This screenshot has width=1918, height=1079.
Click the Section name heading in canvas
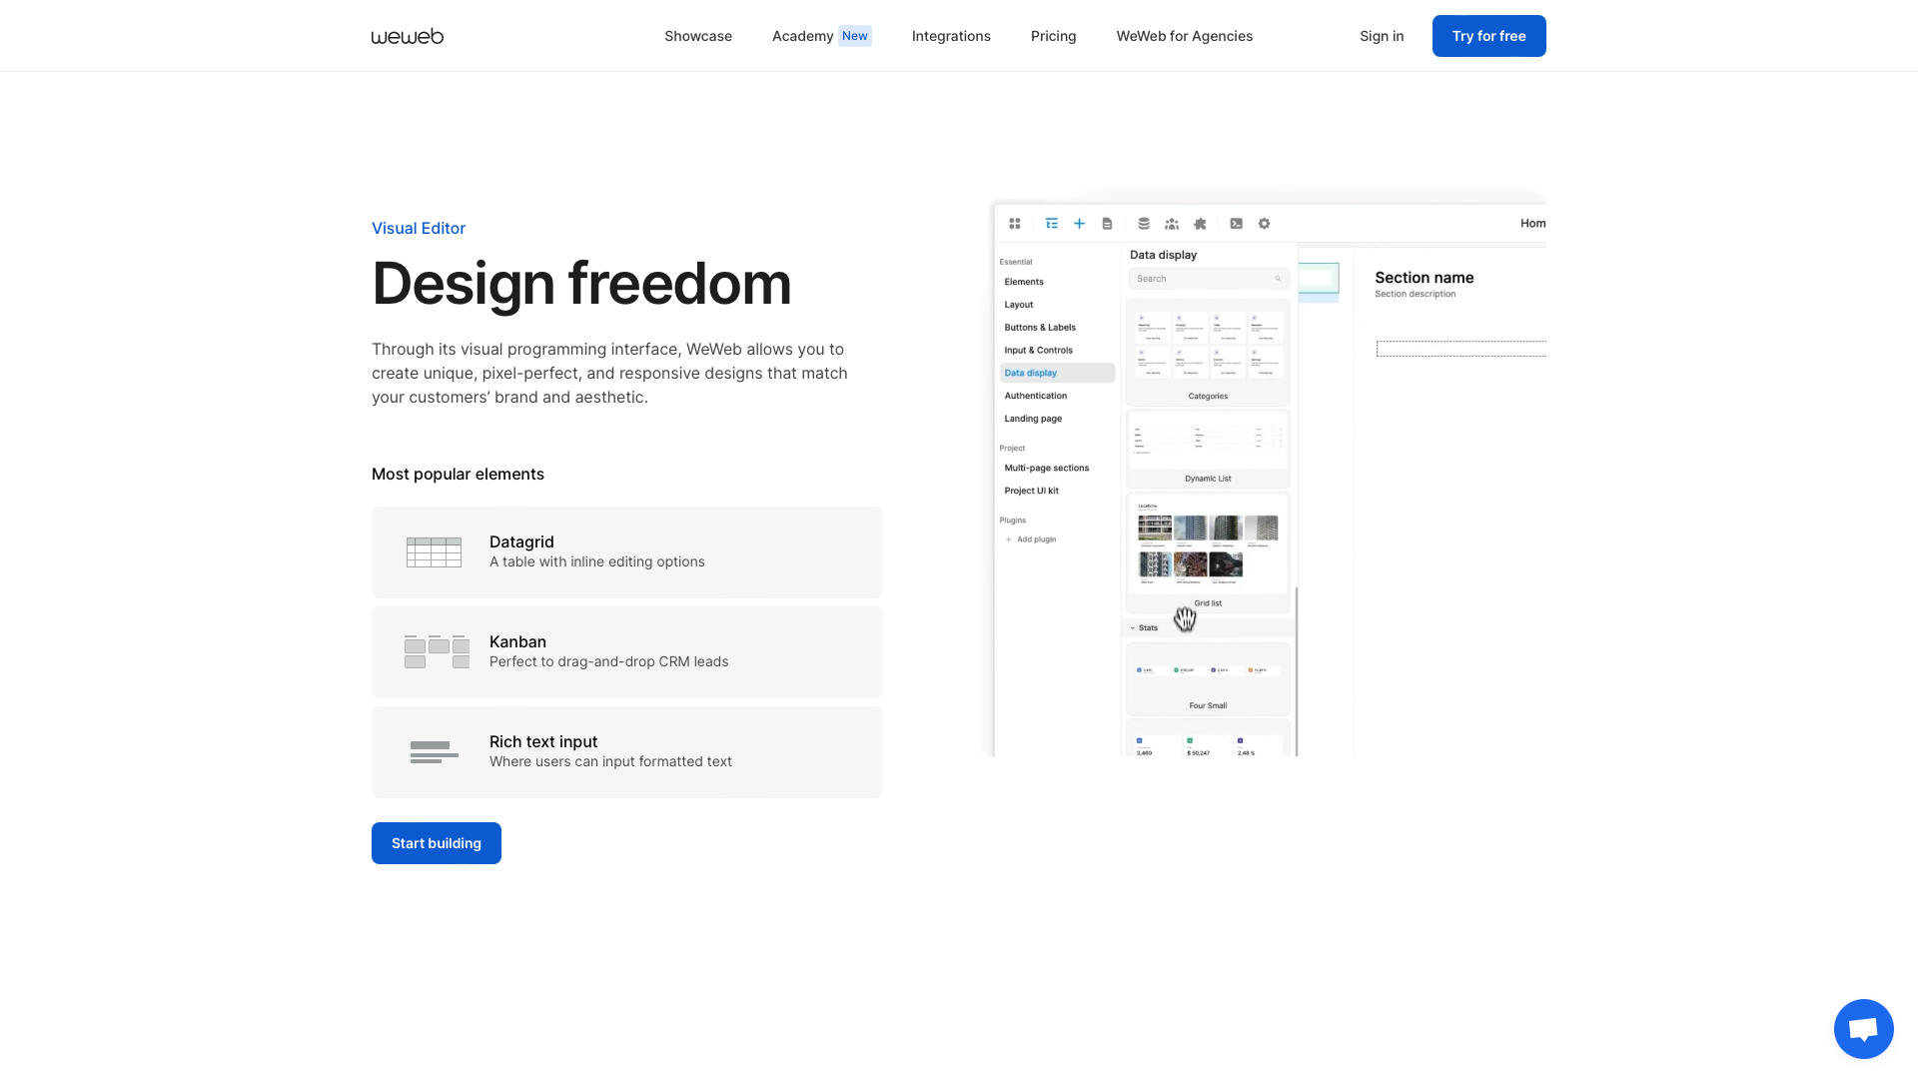point(1424,278)
